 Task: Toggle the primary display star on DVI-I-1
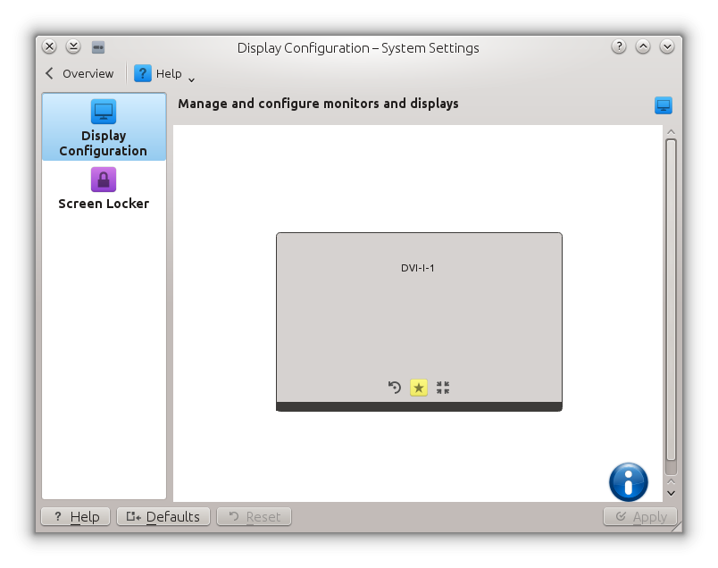point(419,388)
